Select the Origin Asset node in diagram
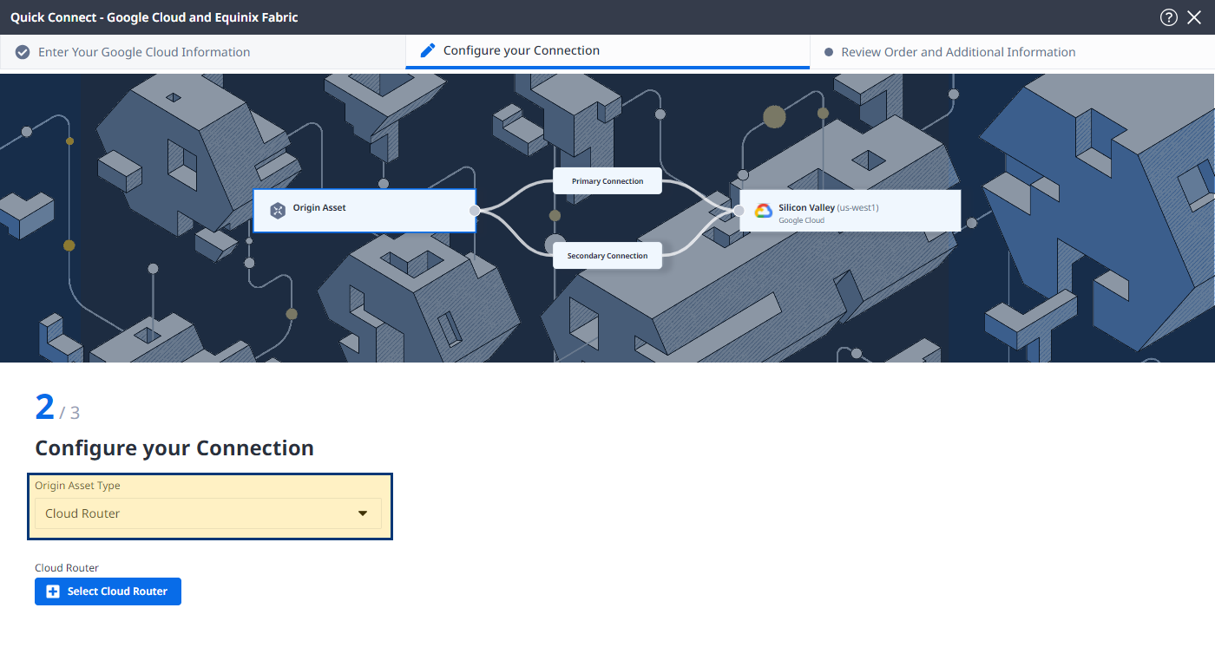The width and height of the screenshot is (1215, 660). [x=364, y=211]
